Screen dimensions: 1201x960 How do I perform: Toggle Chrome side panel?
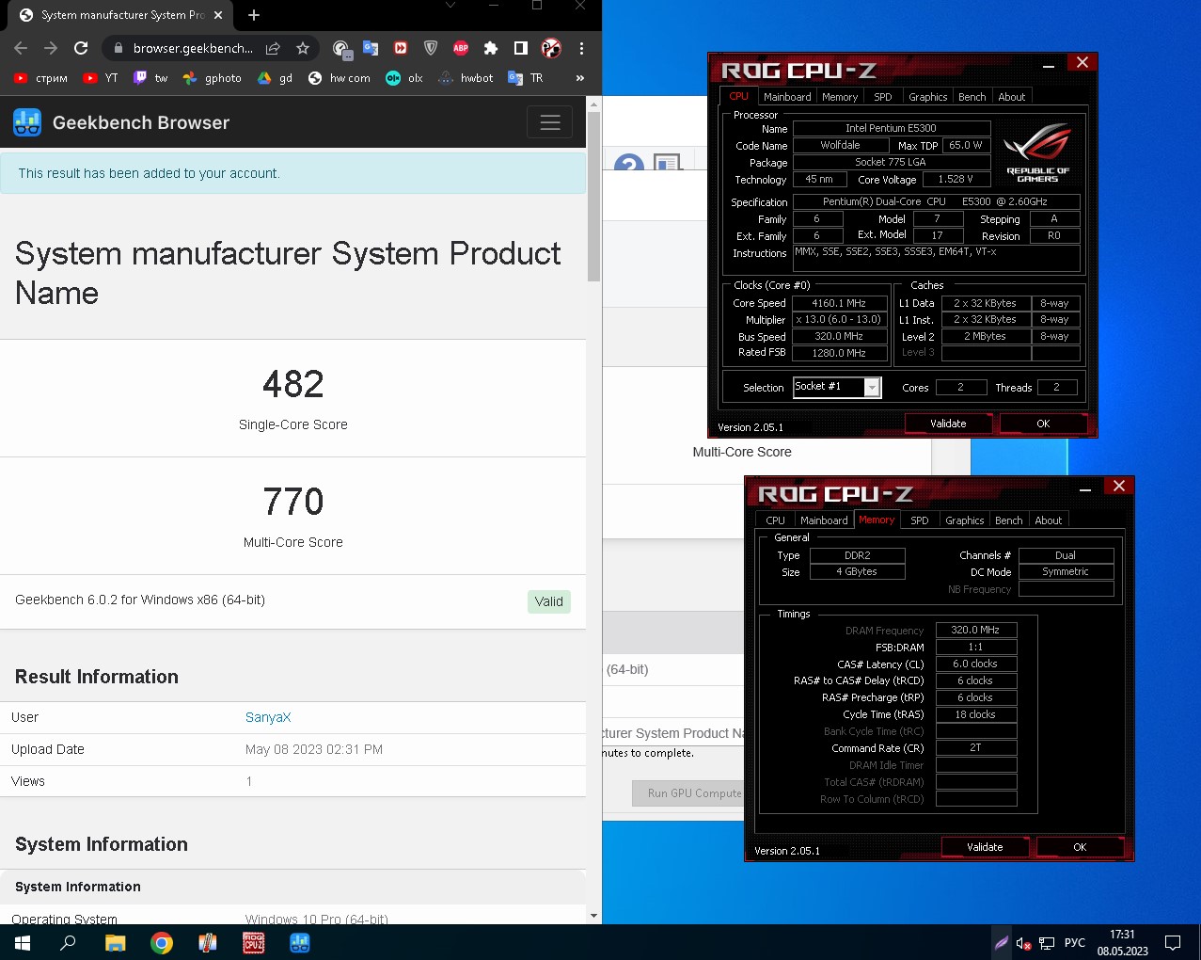tap(521, 48)
